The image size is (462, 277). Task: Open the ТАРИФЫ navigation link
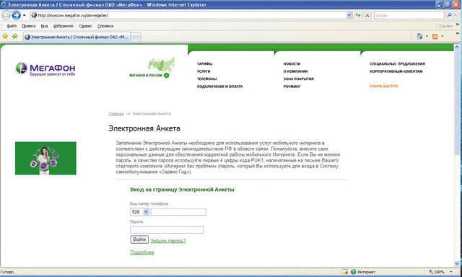click(x=204, y=63)
